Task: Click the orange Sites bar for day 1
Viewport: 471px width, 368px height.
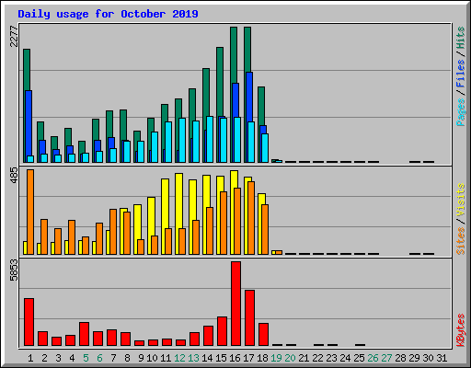Action: 30,212
